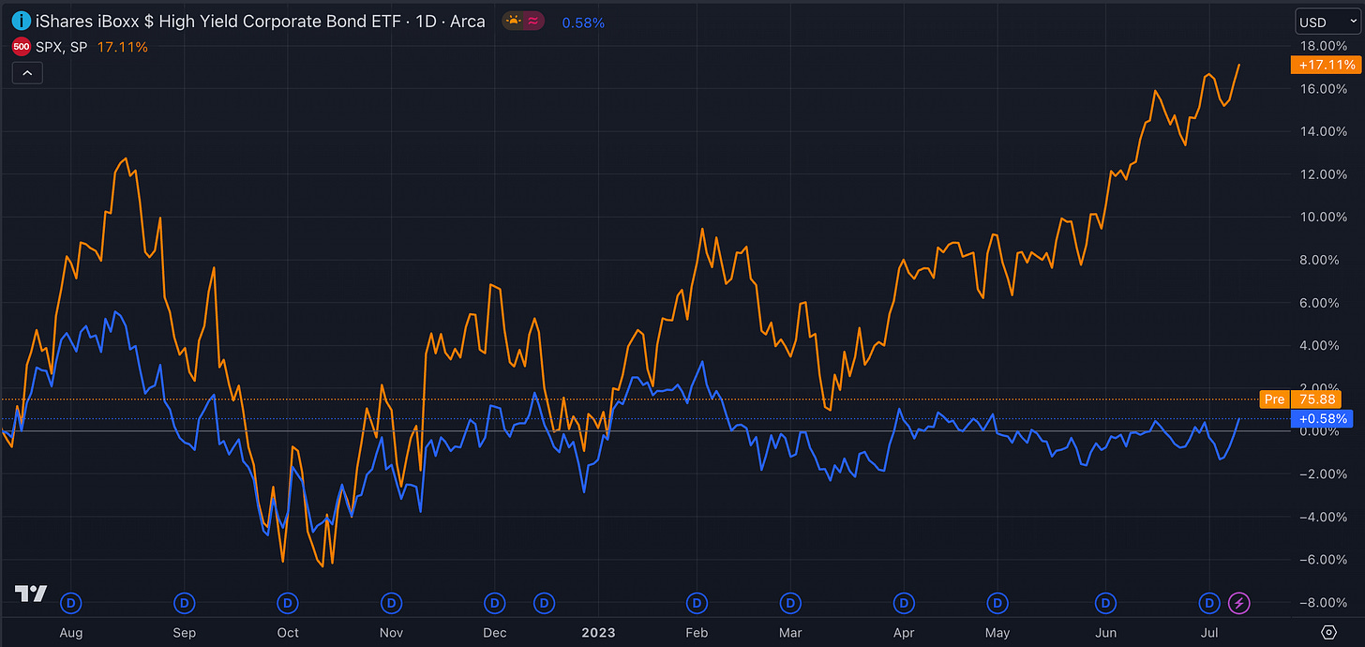
Task: Click the Aug time axis label
Action: pyautogui.click(x=71, y=632)
